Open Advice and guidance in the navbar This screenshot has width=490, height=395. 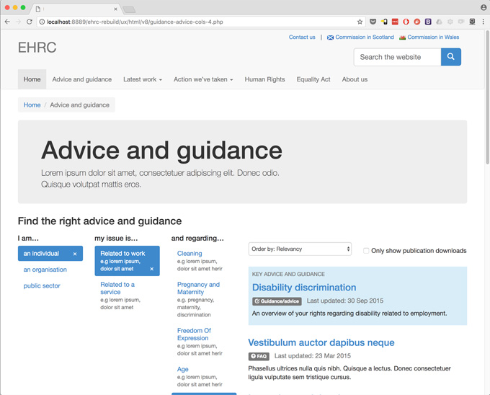tap(82, 79)
